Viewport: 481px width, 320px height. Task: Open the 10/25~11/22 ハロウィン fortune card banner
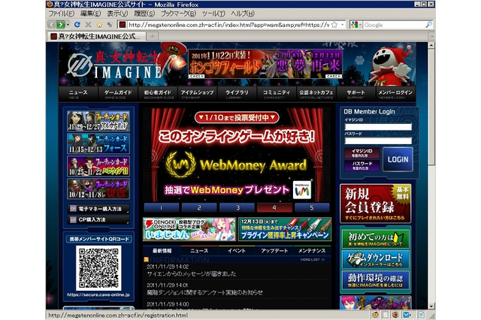coord(98,167)
